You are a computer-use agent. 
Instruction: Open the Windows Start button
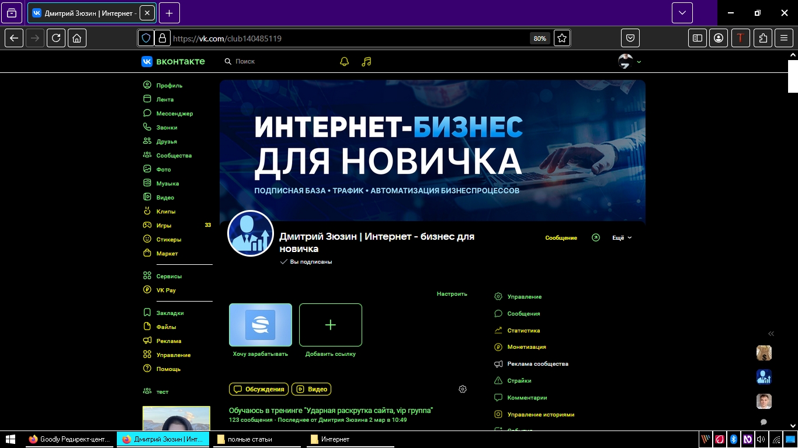[10, 439]
